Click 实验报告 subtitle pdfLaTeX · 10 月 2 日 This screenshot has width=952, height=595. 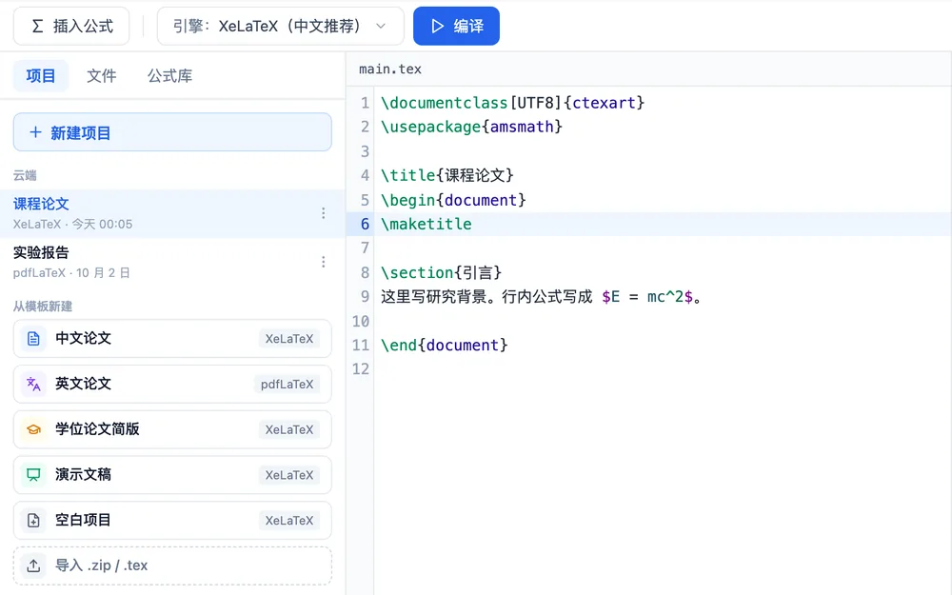[71, 272]
